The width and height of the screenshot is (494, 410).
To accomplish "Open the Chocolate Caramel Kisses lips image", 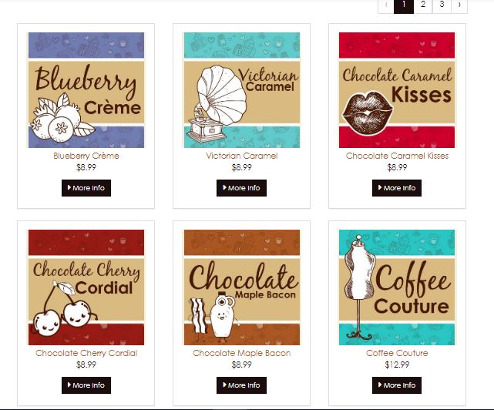I will pos(397,90).
